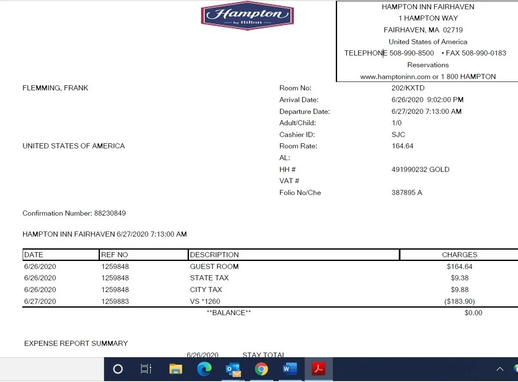Select the GUEST ROOM description cell

215,266
